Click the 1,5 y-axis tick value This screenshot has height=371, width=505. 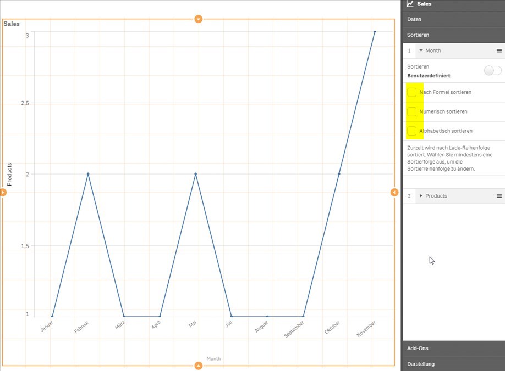pos(25,246)
